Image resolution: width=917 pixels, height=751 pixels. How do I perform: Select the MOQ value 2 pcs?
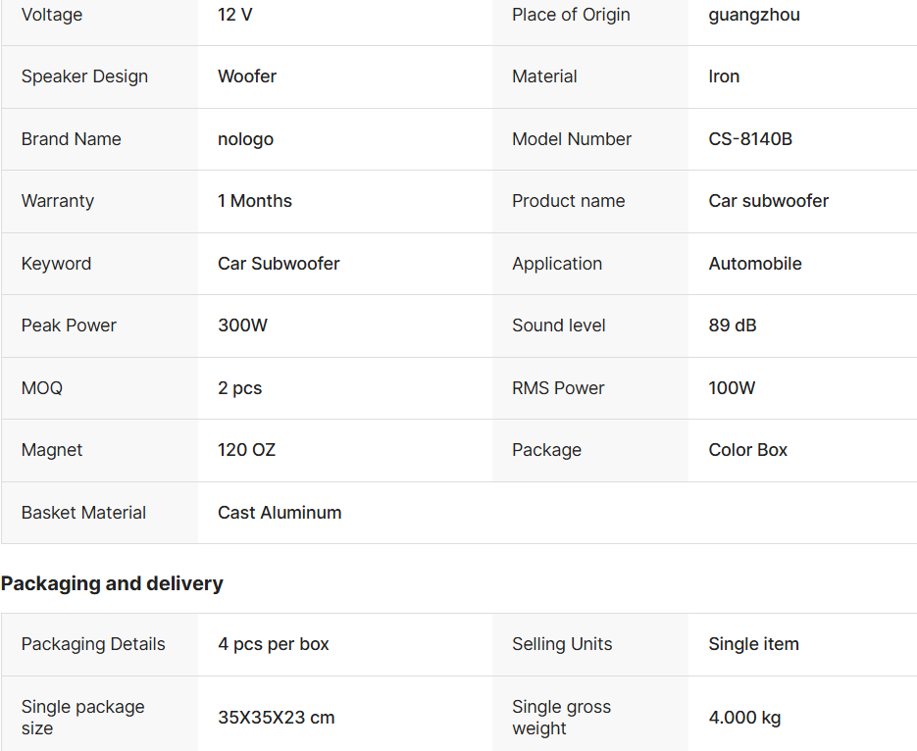coord(240,388)
